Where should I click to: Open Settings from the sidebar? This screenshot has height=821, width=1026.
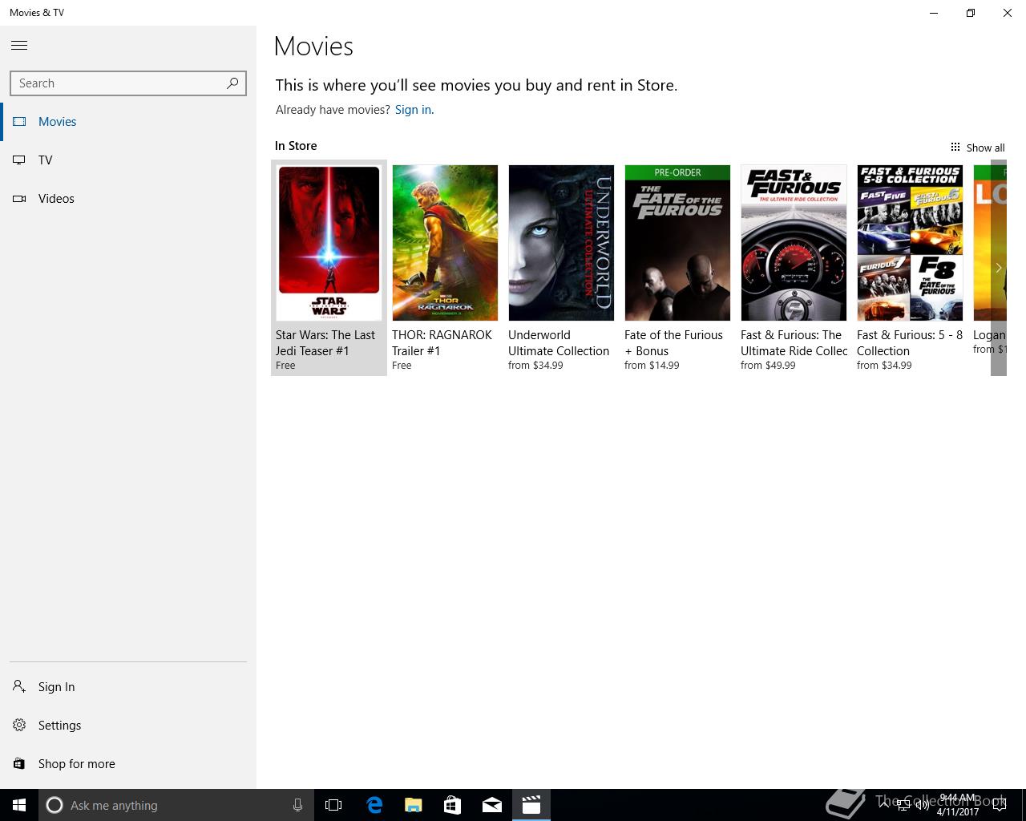[128, 726]
